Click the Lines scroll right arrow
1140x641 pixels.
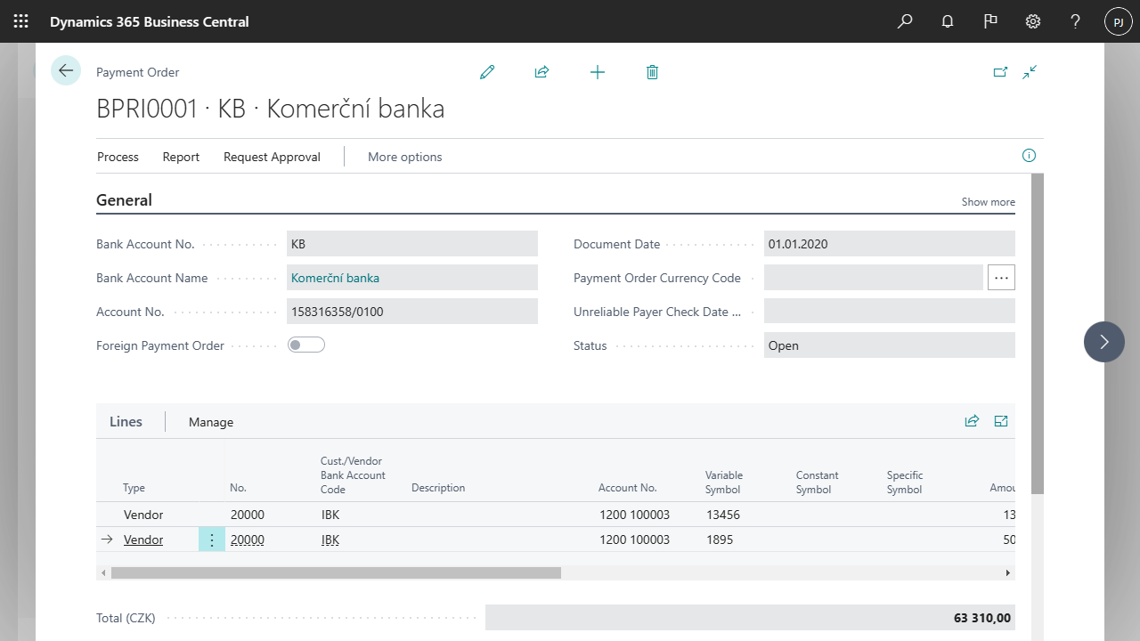coord(1008,573)
